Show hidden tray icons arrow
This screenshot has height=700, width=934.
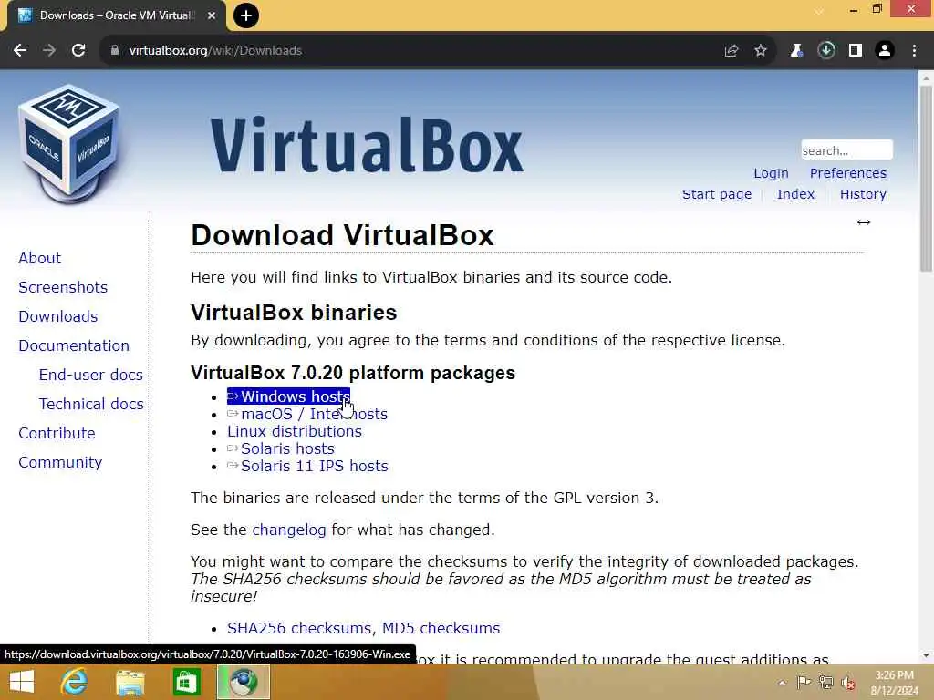(782, 683)
